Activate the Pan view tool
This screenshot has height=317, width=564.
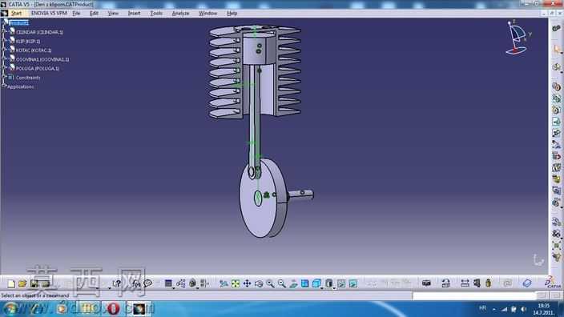247,284
